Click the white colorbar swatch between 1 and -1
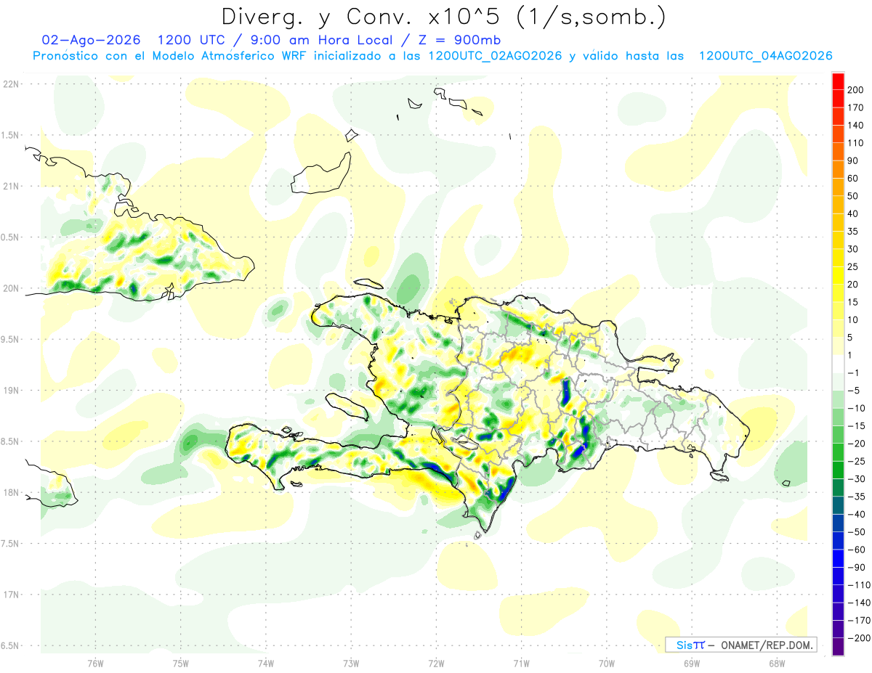The image size is (872, 673). point(838,364)
